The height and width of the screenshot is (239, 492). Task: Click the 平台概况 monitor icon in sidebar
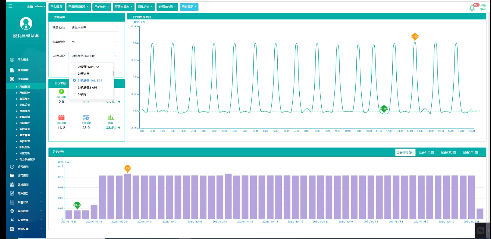(12, 60)
